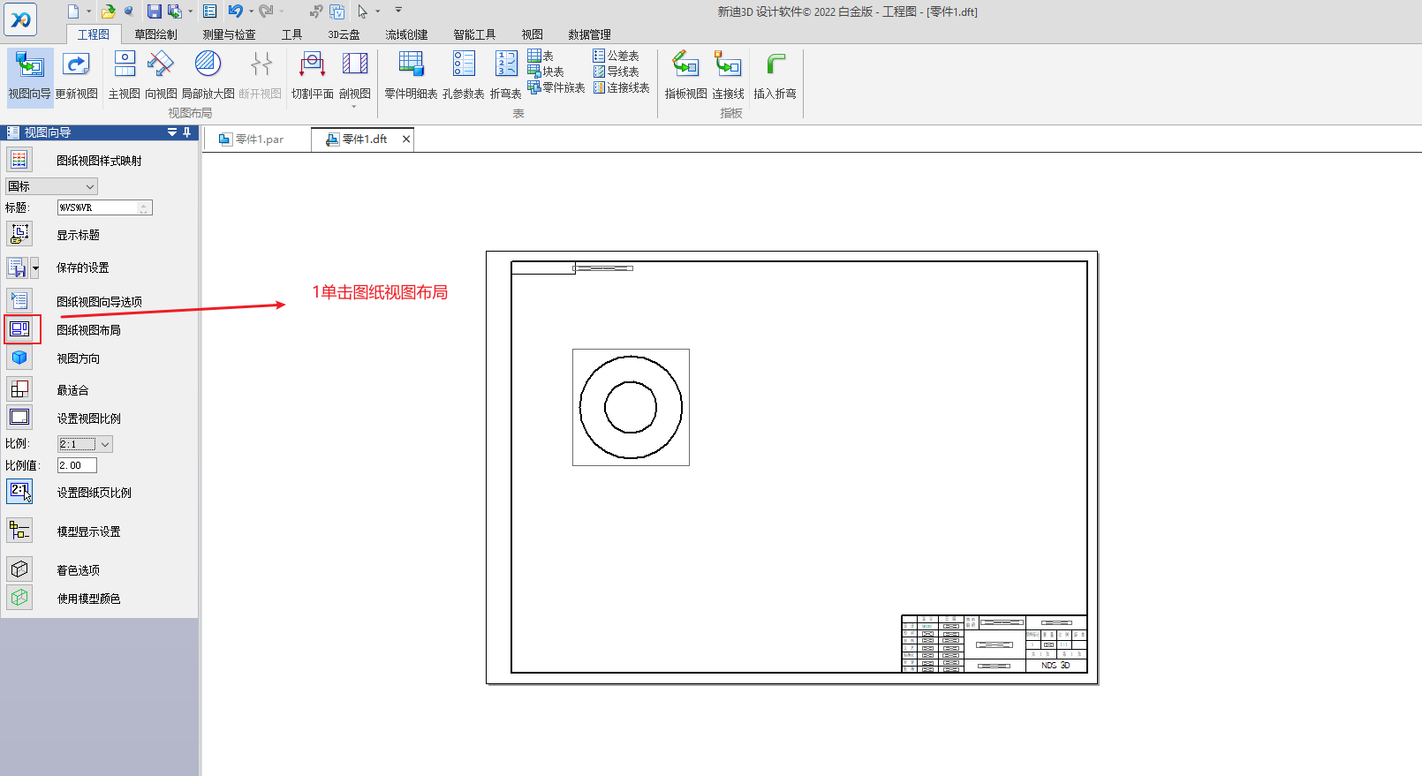Select the 局部放大图 detail view tool

208,76
